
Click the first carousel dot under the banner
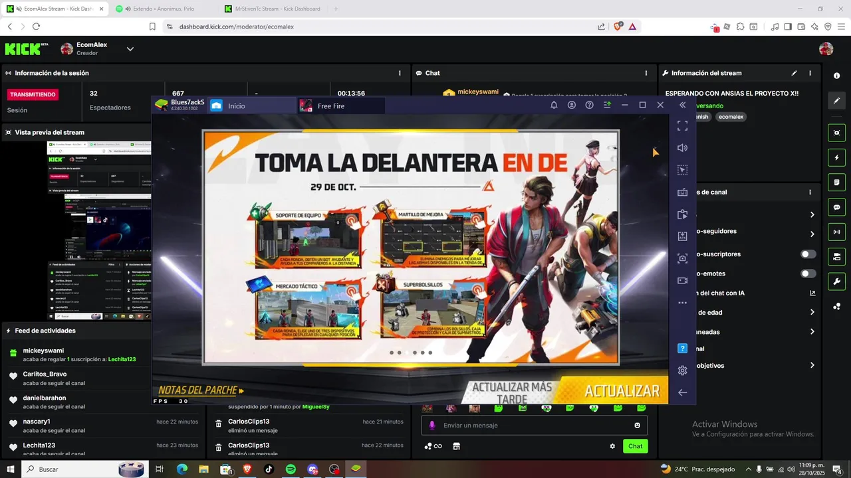pos(392,353)
